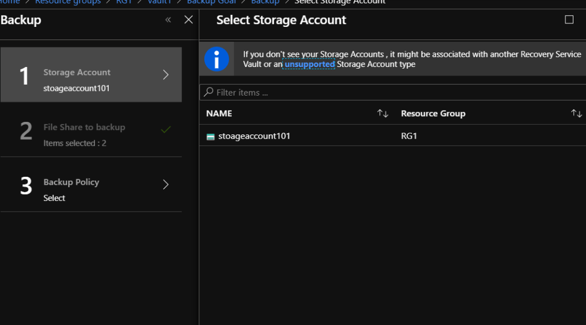This screenshot has height=325, width=586.
Task: Sort by Resource Group arrows icon
Action: click(576, 113)
